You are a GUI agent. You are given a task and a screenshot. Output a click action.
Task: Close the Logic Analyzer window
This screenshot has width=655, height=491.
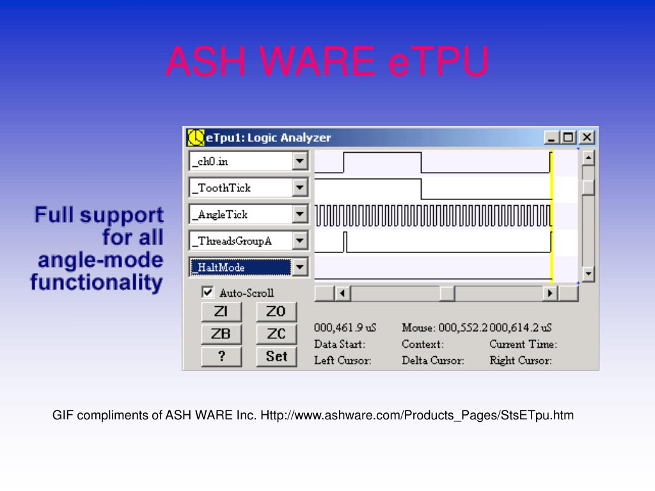(x=587, y=137)
